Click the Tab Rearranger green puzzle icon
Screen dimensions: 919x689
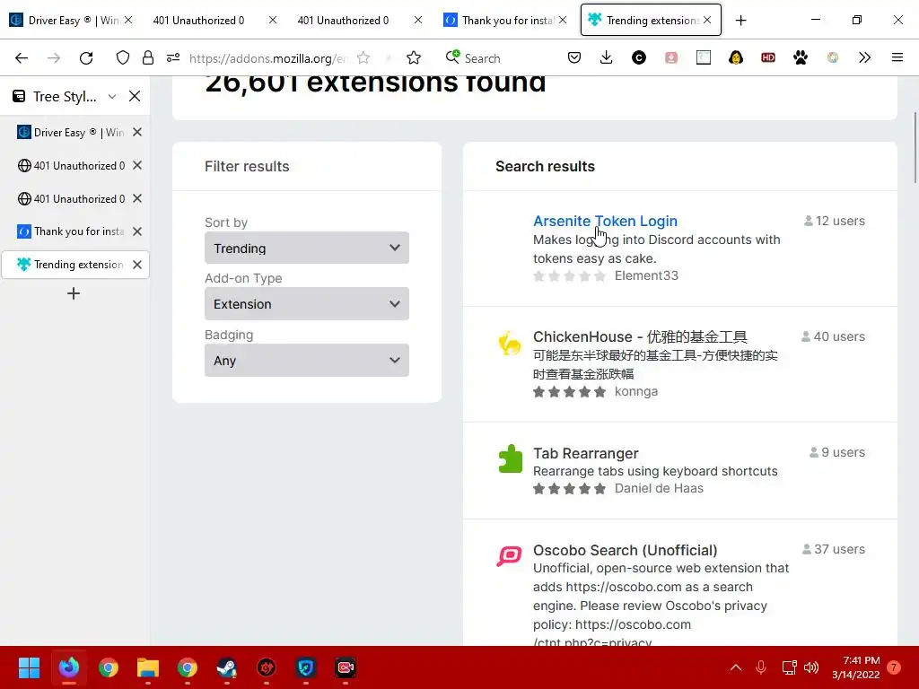coord(510,458)
